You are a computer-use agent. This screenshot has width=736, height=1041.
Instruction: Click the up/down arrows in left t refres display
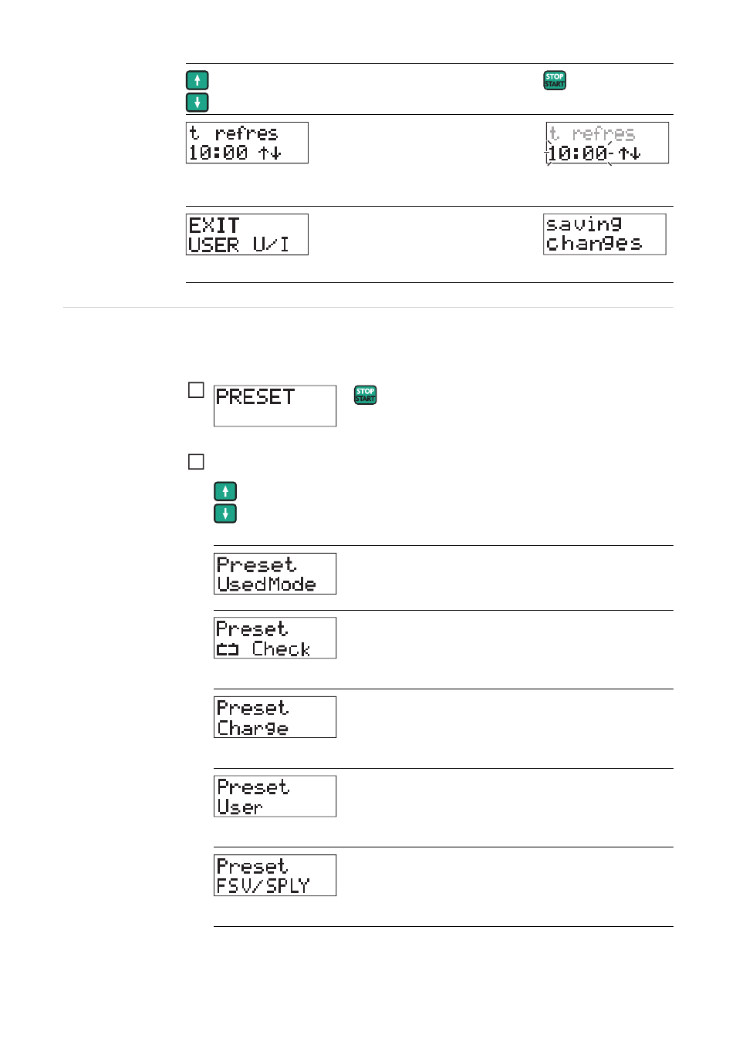270,153
